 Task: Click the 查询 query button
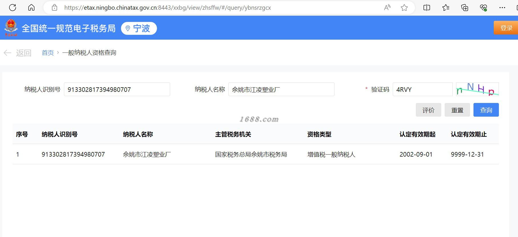point(486,110)
